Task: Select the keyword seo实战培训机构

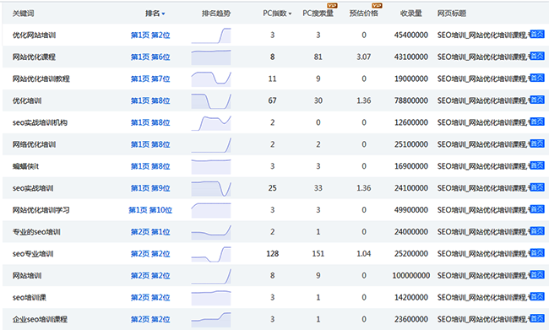Action: pyautogui.click(x=40, y=122)
